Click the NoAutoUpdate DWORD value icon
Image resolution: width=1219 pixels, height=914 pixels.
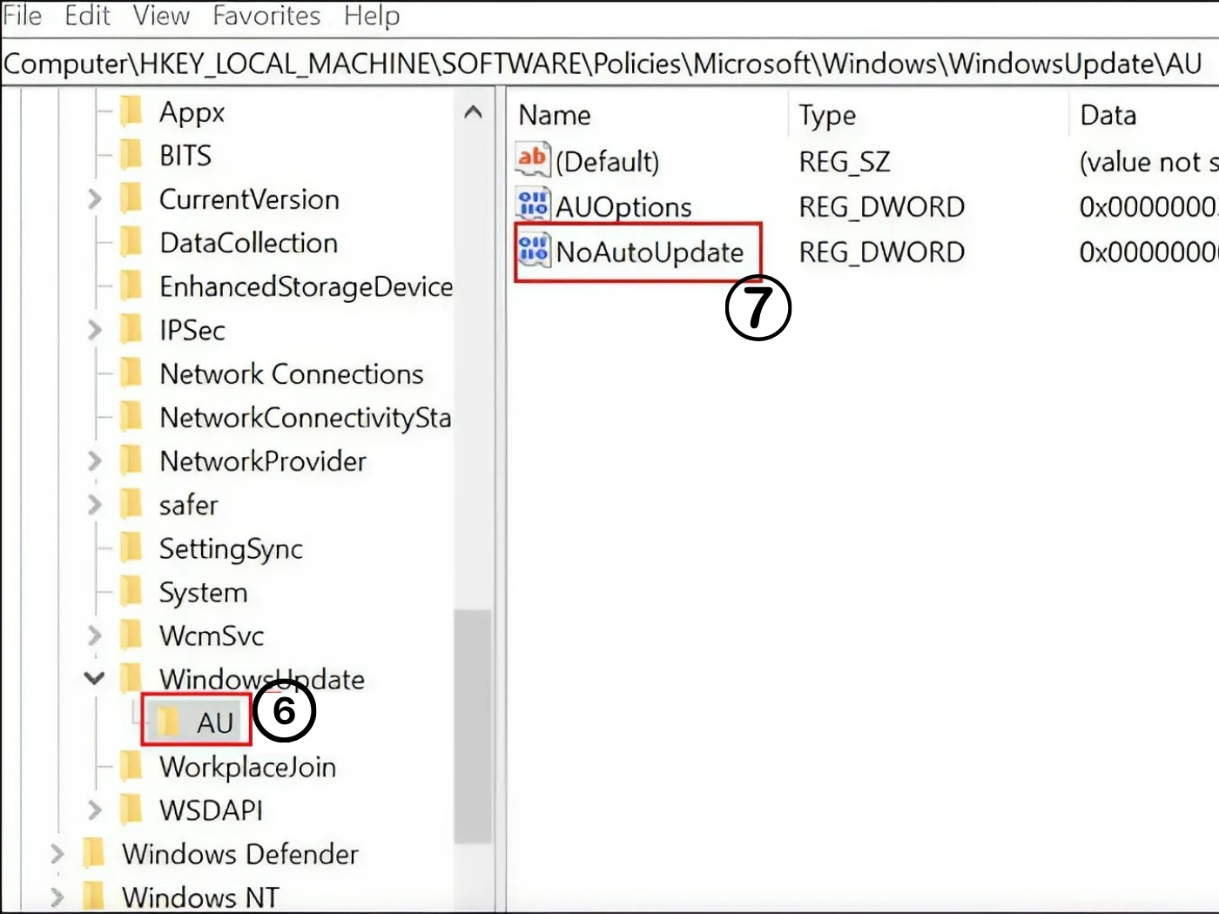(x=533, y=251)
